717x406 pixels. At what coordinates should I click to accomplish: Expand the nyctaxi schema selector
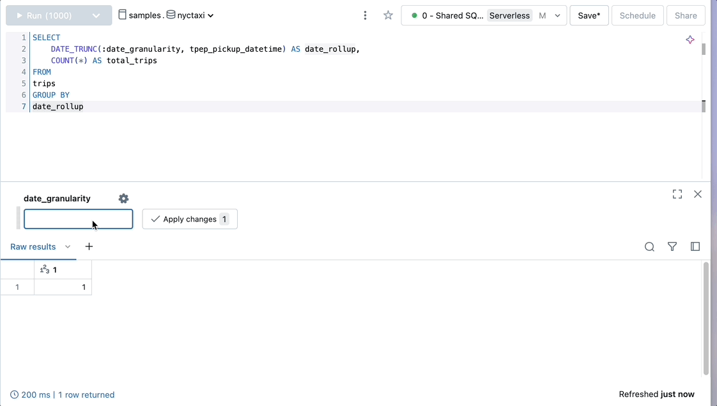[210, 15]
